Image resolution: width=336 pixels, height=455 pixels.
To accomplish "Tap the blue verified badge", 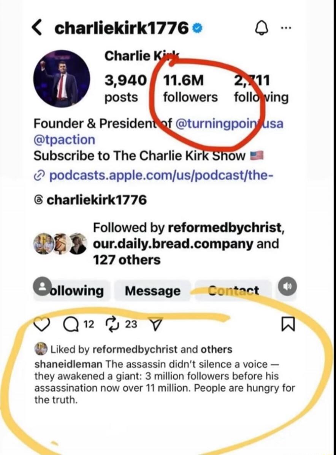I will pyautogui.click(x=197, y=28).
